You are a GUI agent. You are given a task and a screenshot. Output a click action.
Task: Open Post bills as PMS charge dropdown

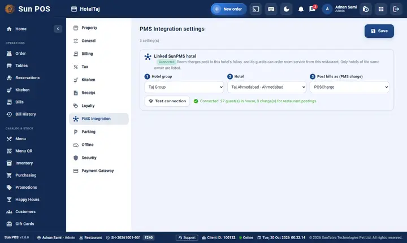pyautogui.click(x=349, y=87)
